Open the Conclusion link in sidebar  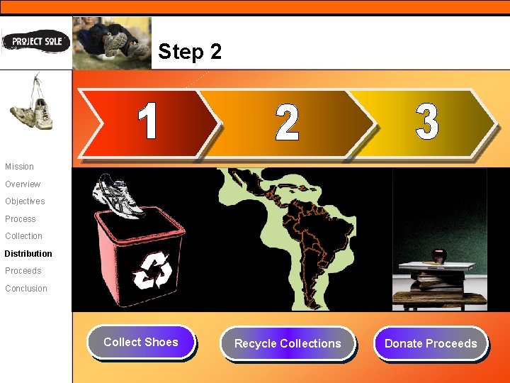point(26,288)
